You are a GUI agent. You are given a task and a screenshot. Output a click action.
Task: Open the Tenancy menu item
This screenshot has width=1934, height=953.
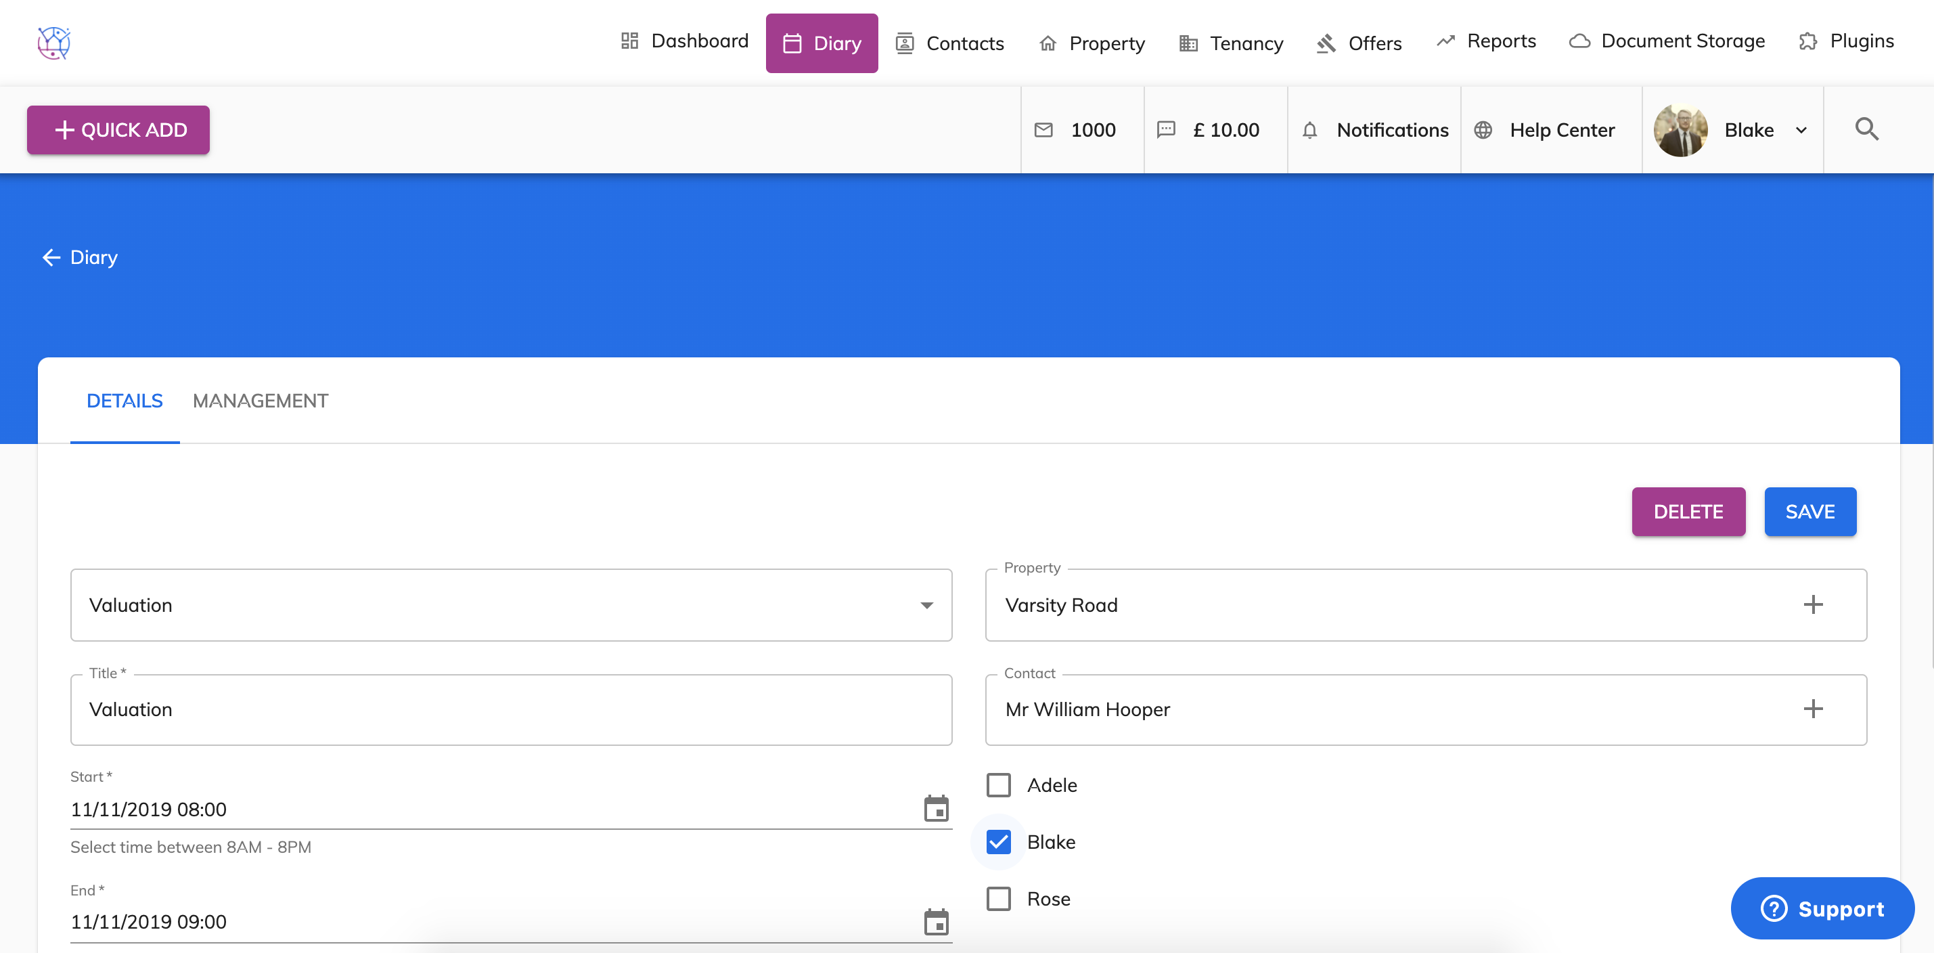[1232, 43]
